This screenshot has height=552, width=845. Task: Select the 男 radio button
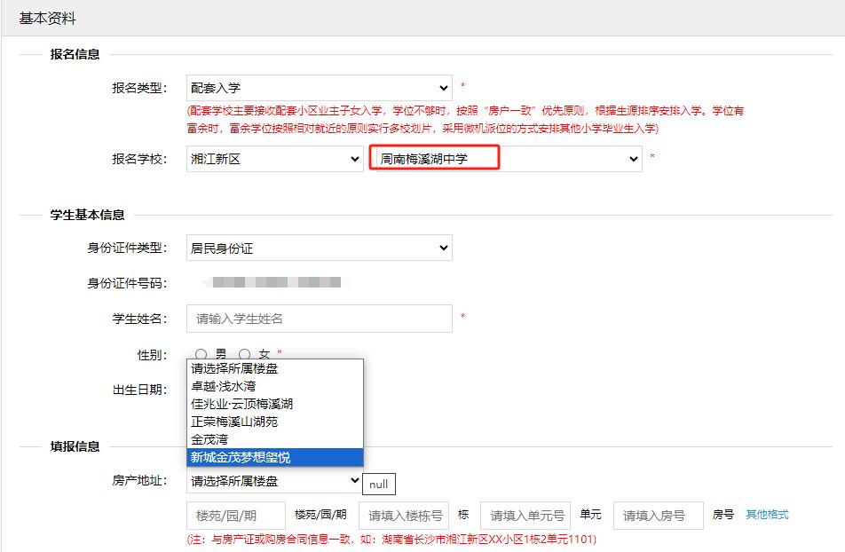click(x=201, y=354)
